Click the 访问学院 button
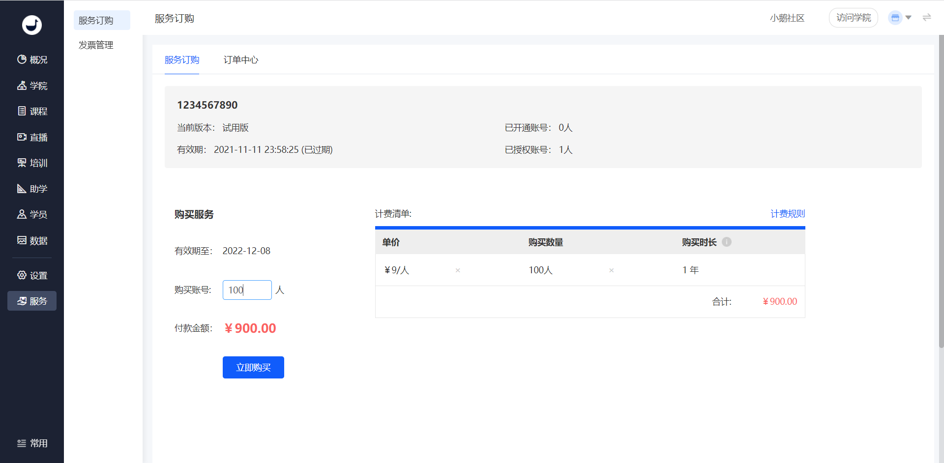 click(854, 18)
